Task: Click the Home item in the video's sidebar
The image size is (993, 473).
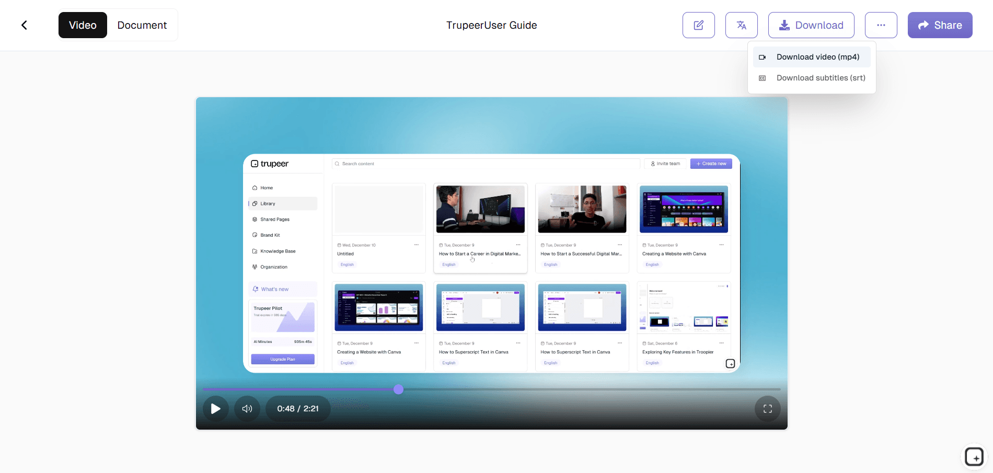Action: pos(283,188)
